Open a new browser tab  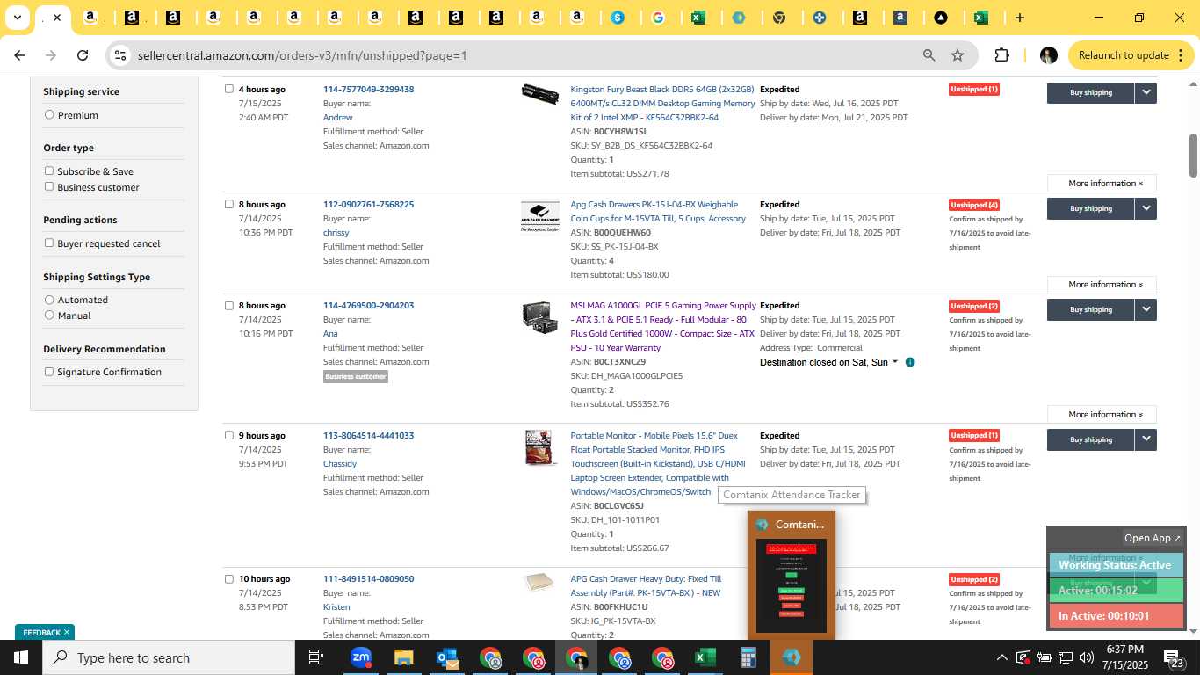click(1019, 18)
